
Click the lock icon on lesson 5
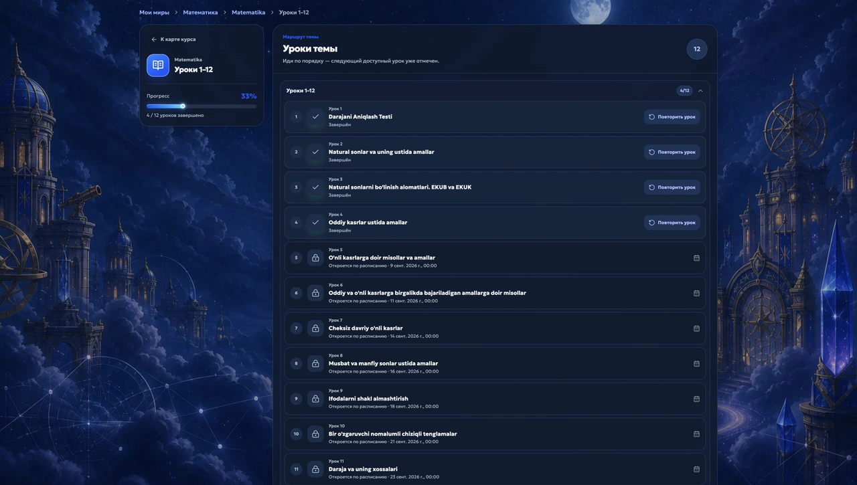click(315, 258)
